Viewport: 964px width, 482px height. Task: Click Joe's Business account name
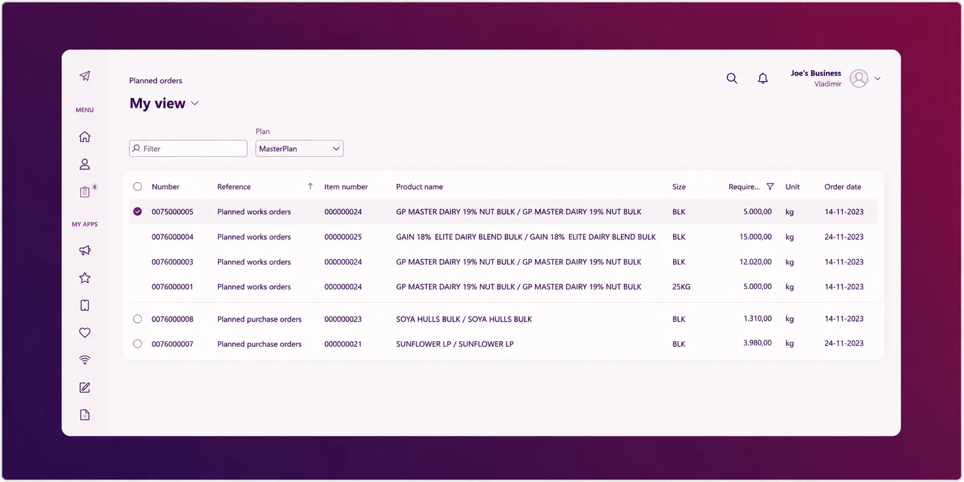click(816, 73)
